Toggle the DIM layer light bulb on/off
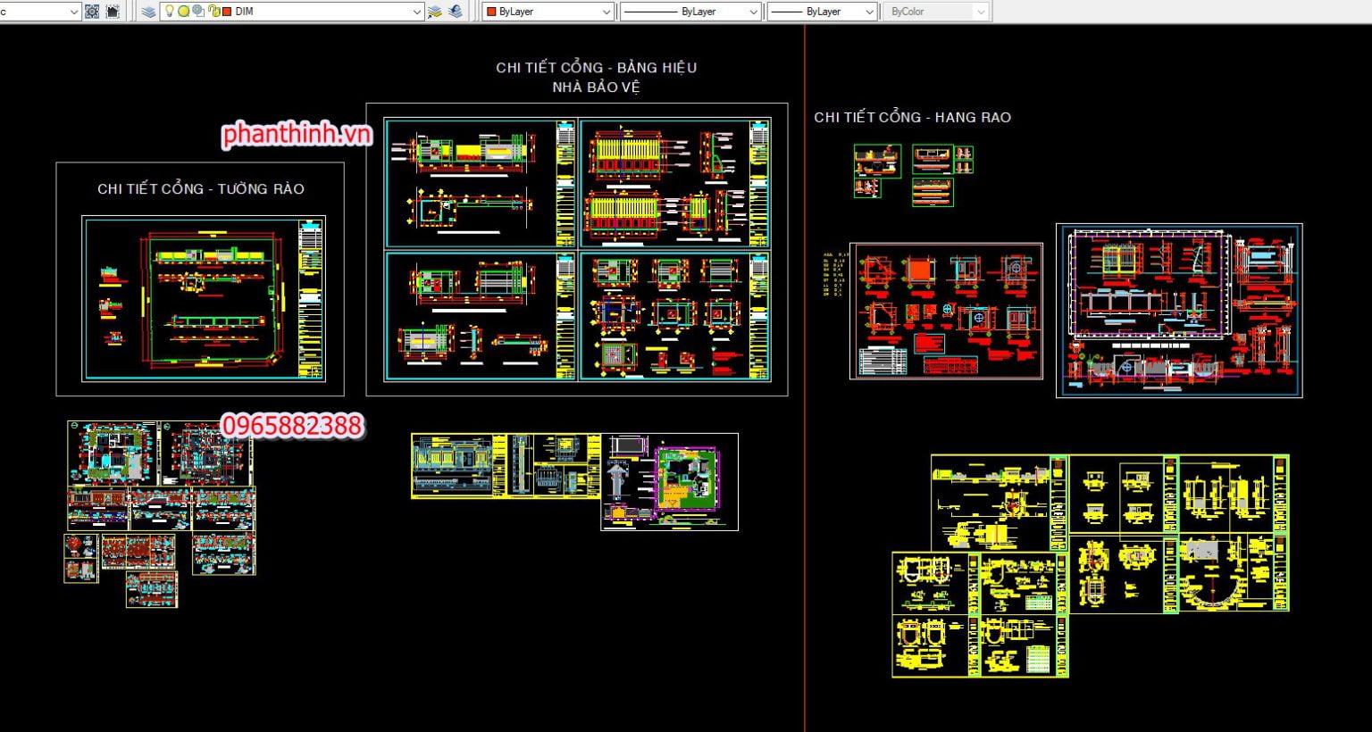The height and width of the screenshot is (732, 1372). pyautogui.click(x=169, y=12)
